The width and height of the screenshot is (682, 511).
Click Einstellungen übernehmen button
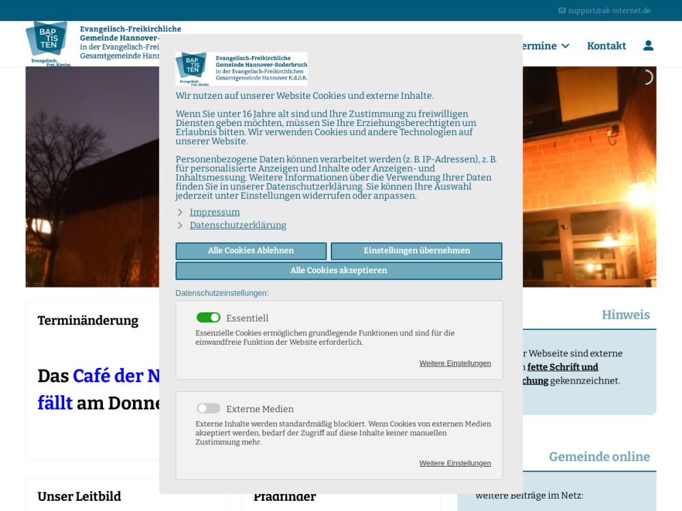pos(416,251)
